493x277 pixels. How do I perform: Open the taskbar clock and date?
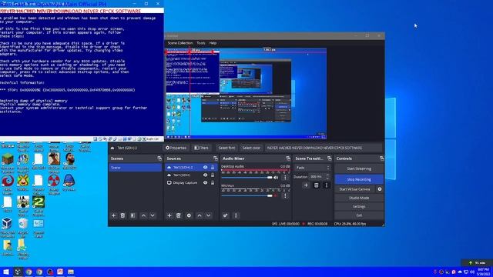click(x=483, y=272)
